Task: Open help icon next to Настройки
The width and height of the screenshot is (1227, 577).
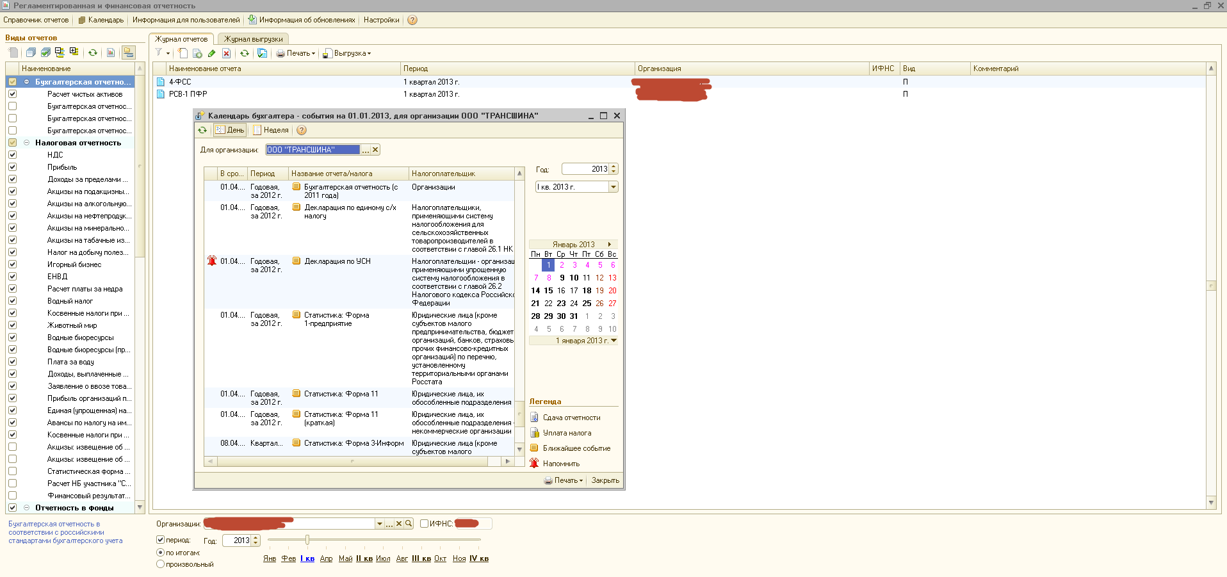Action: point(412,20)
